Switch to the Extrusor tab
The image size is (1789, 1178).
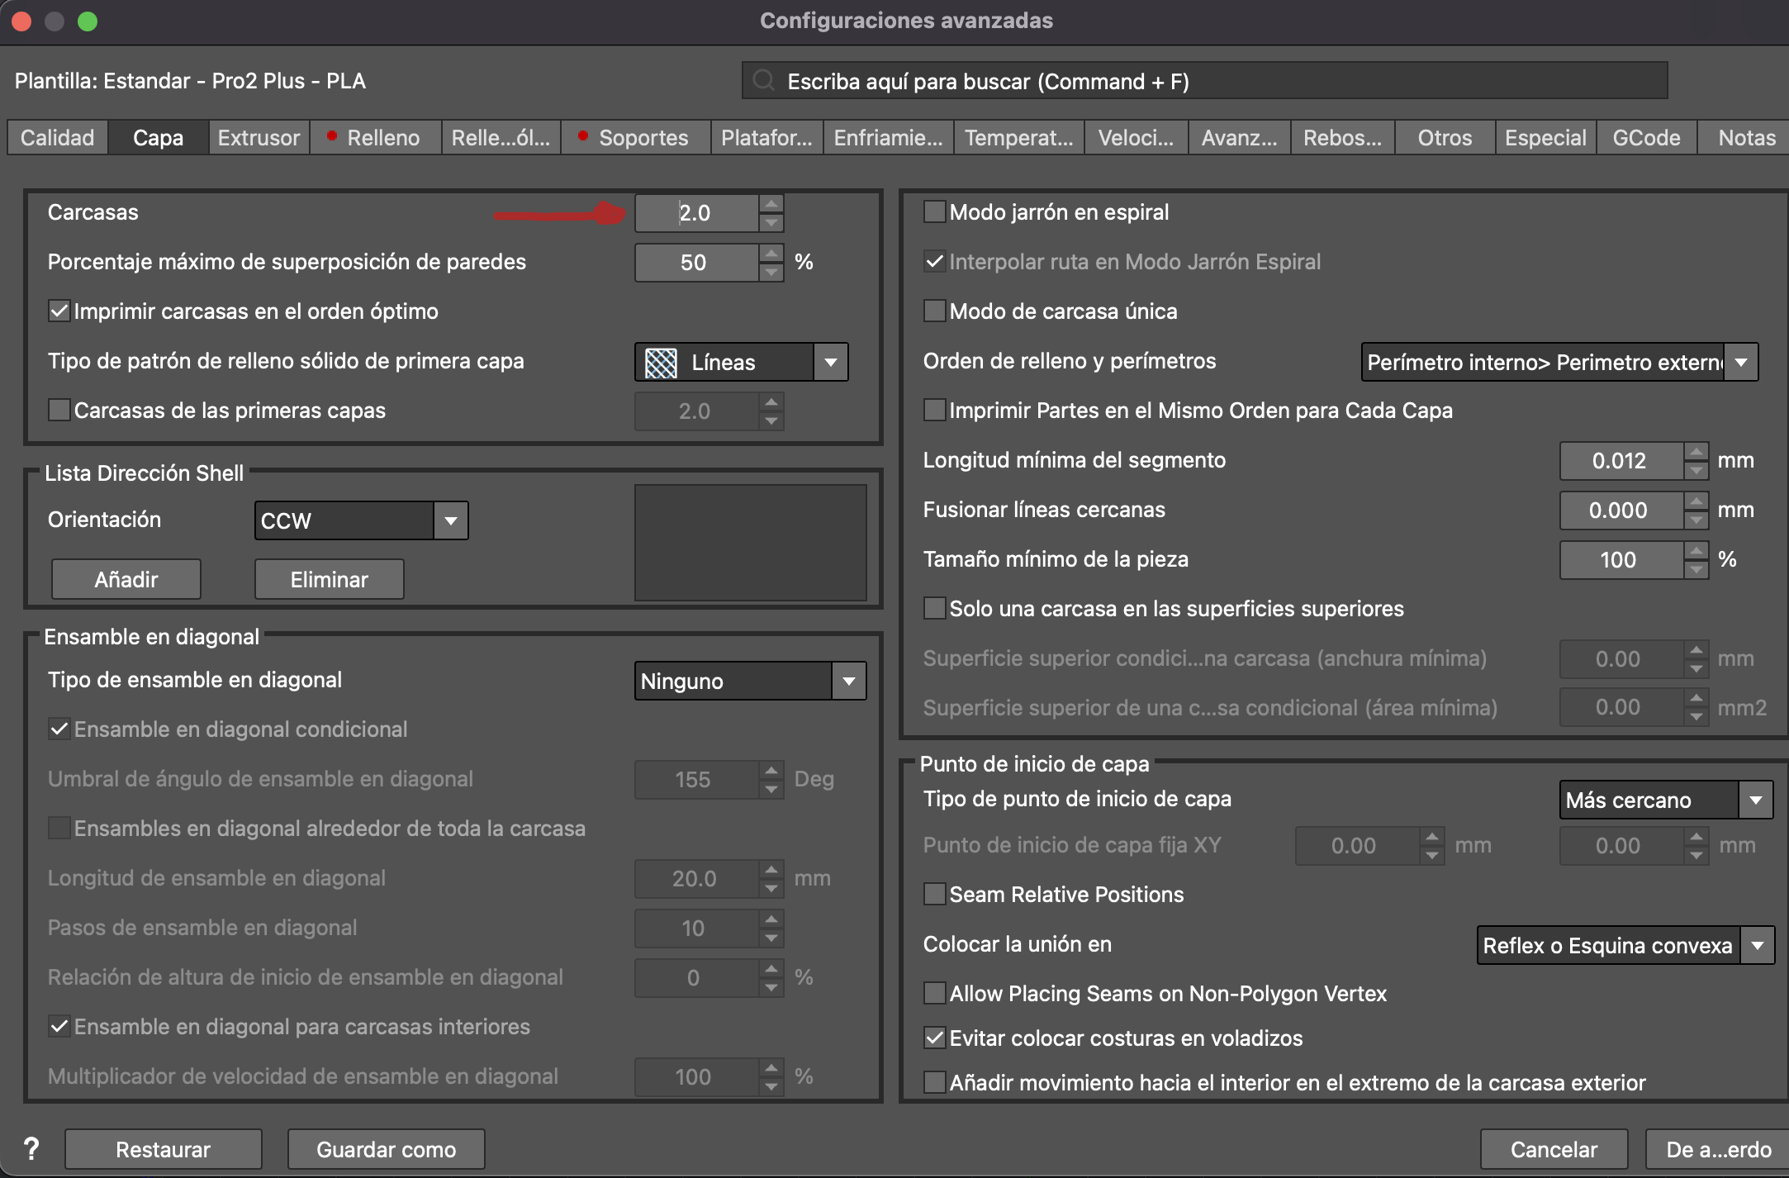coord(259,138)
